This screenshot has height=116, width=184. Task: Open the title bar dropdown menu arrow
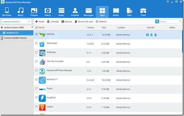168,2
